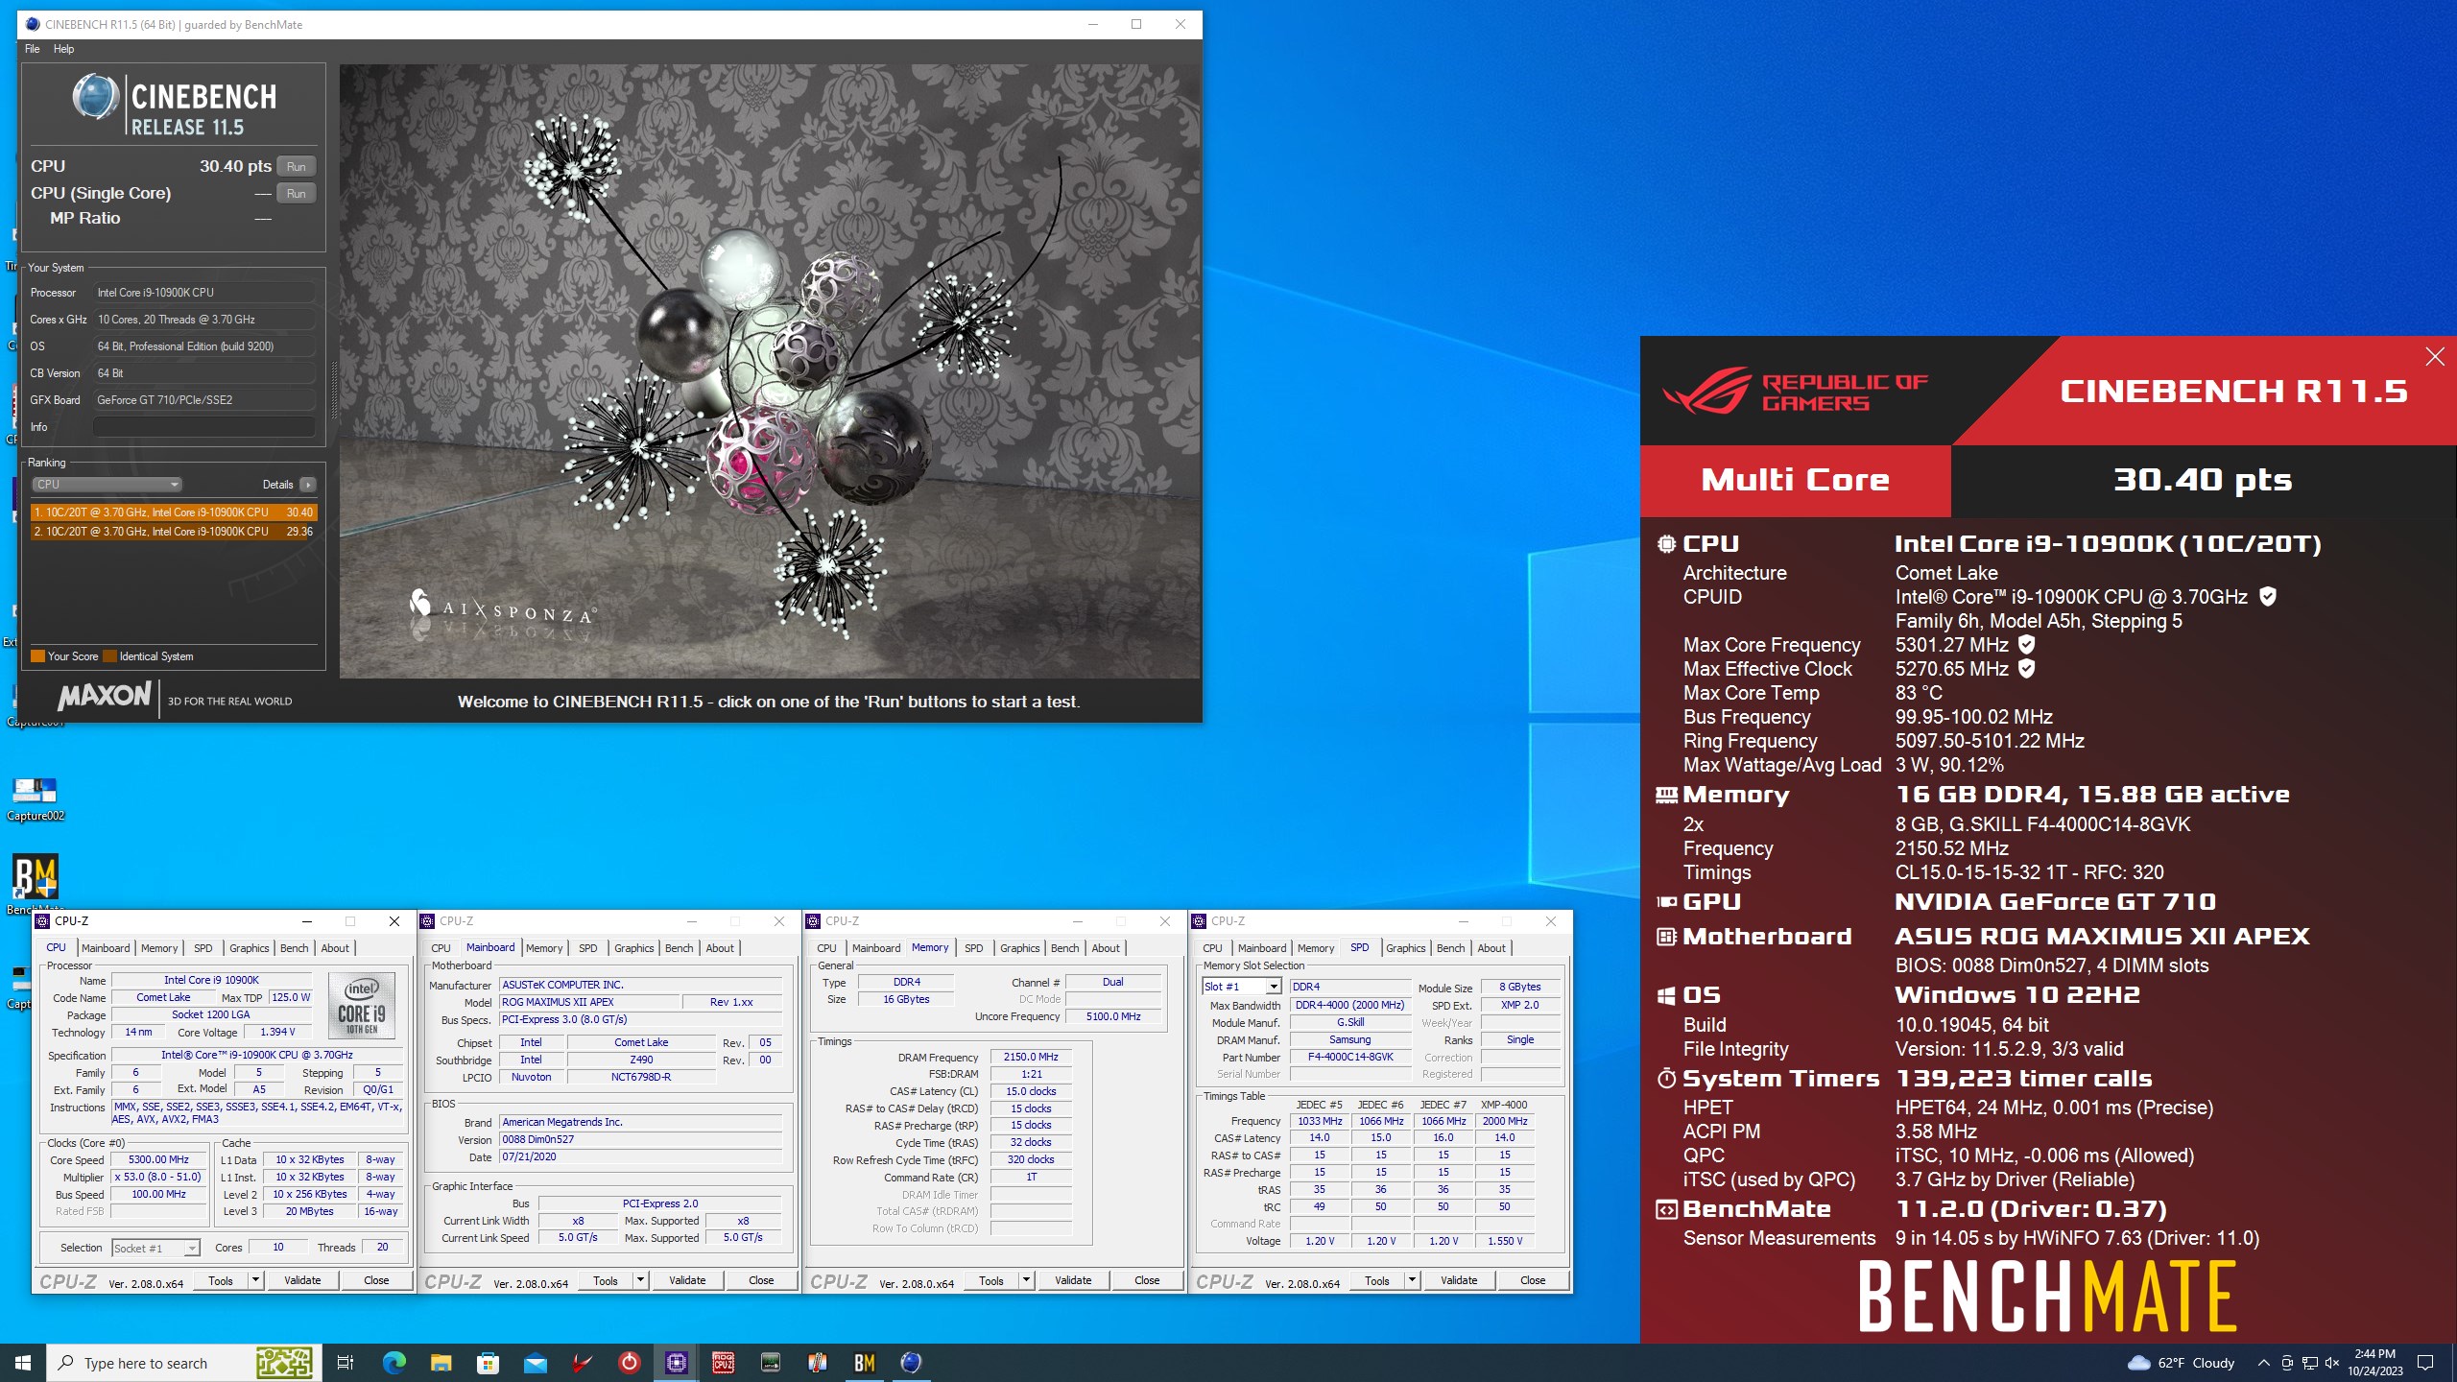Screen dimensions: 2457x1382
Task: Select Mainboard tab in first CPU-Z window
Action: click(106, 948)
